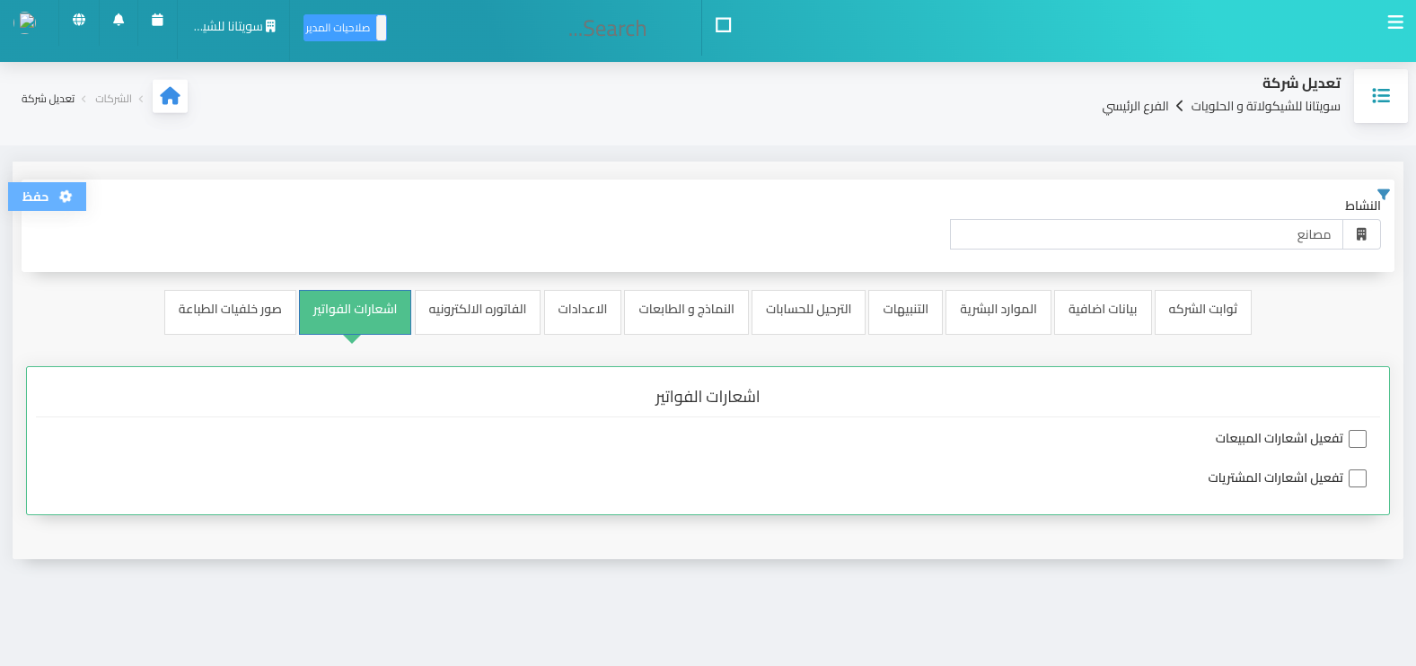This screenshot has height=666, width=1416.
Task: Click الفرع الرئيسي branch text
Action: [1135, 106]
